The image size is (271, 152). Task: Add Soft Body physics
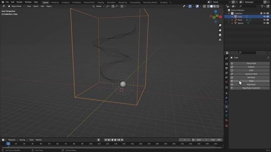[x=249, y=78]
